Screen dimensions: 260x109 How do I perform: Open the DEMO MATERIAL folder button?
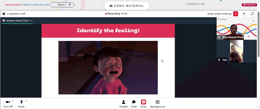[127, 6]
